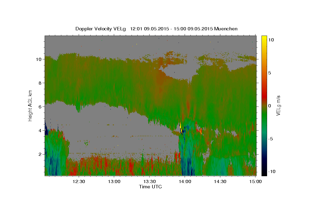Click the height axis label '10'

[x=39, y=59]
